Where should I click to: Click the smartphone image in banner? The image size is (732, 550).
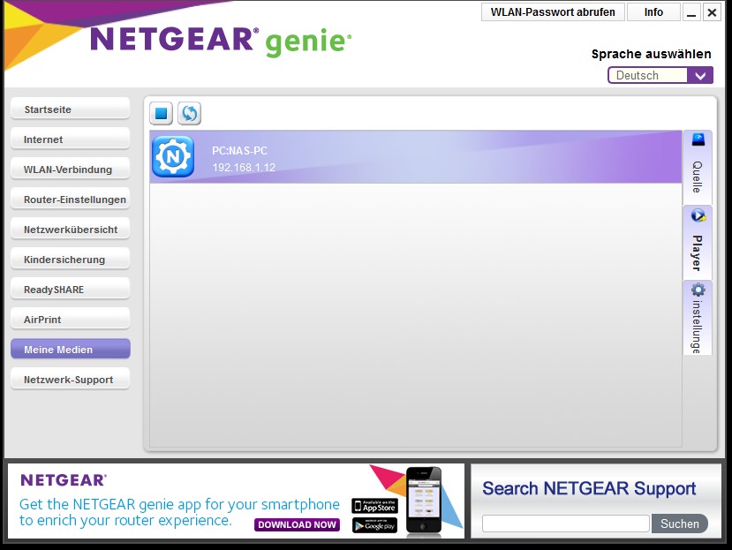424,501
